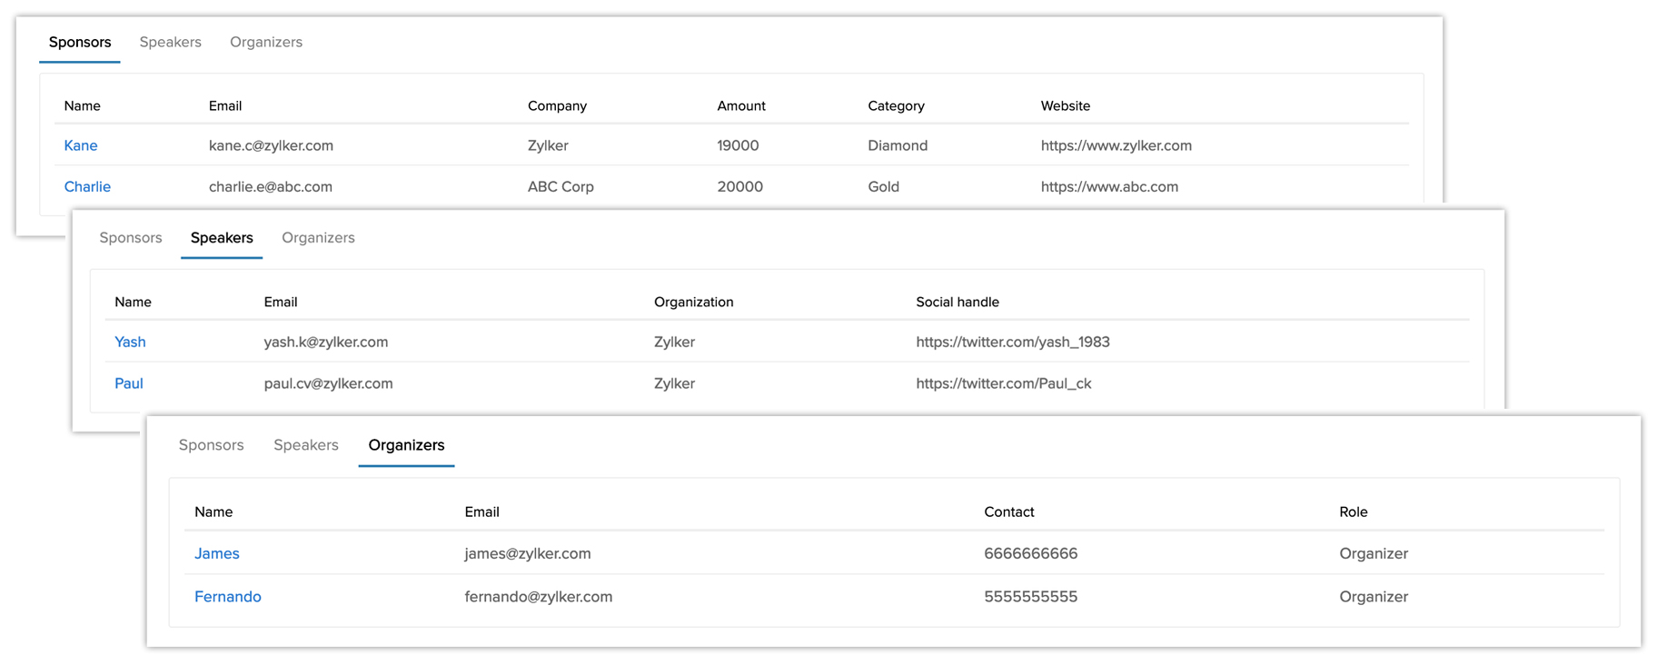Viewport: 1667px width, 665px height.
Task: Click speaker Paul's name link
Action: click(129, 383)
